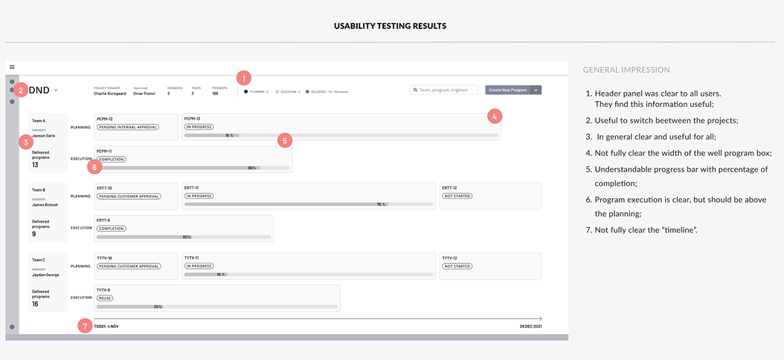Click Completion badge on PCPM-11
784x360 pixels.
[x=112, y=159]
